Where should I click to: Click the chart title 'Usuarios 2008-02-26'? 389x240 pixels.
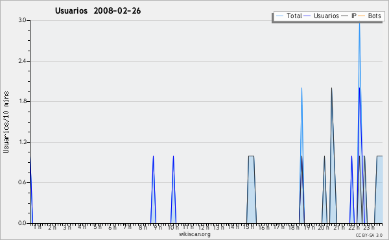point(98,10)
